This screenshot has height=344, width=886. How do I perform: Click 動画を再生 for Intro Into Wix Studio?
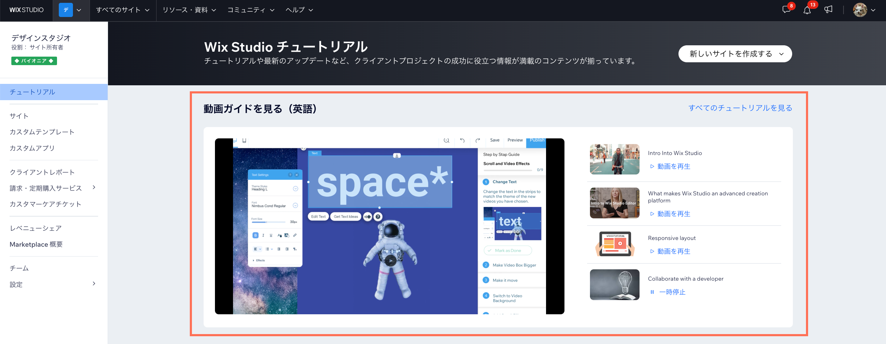tap(674, 166)
